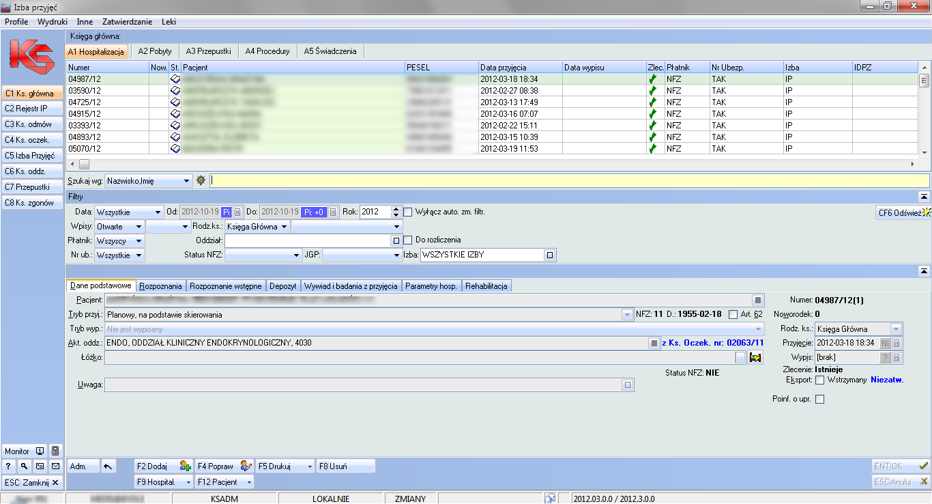The width and height of the screenshot is (932, 504).
Task: Click the magnifier search icon in sidebar
Action: [x=24, y=466]
